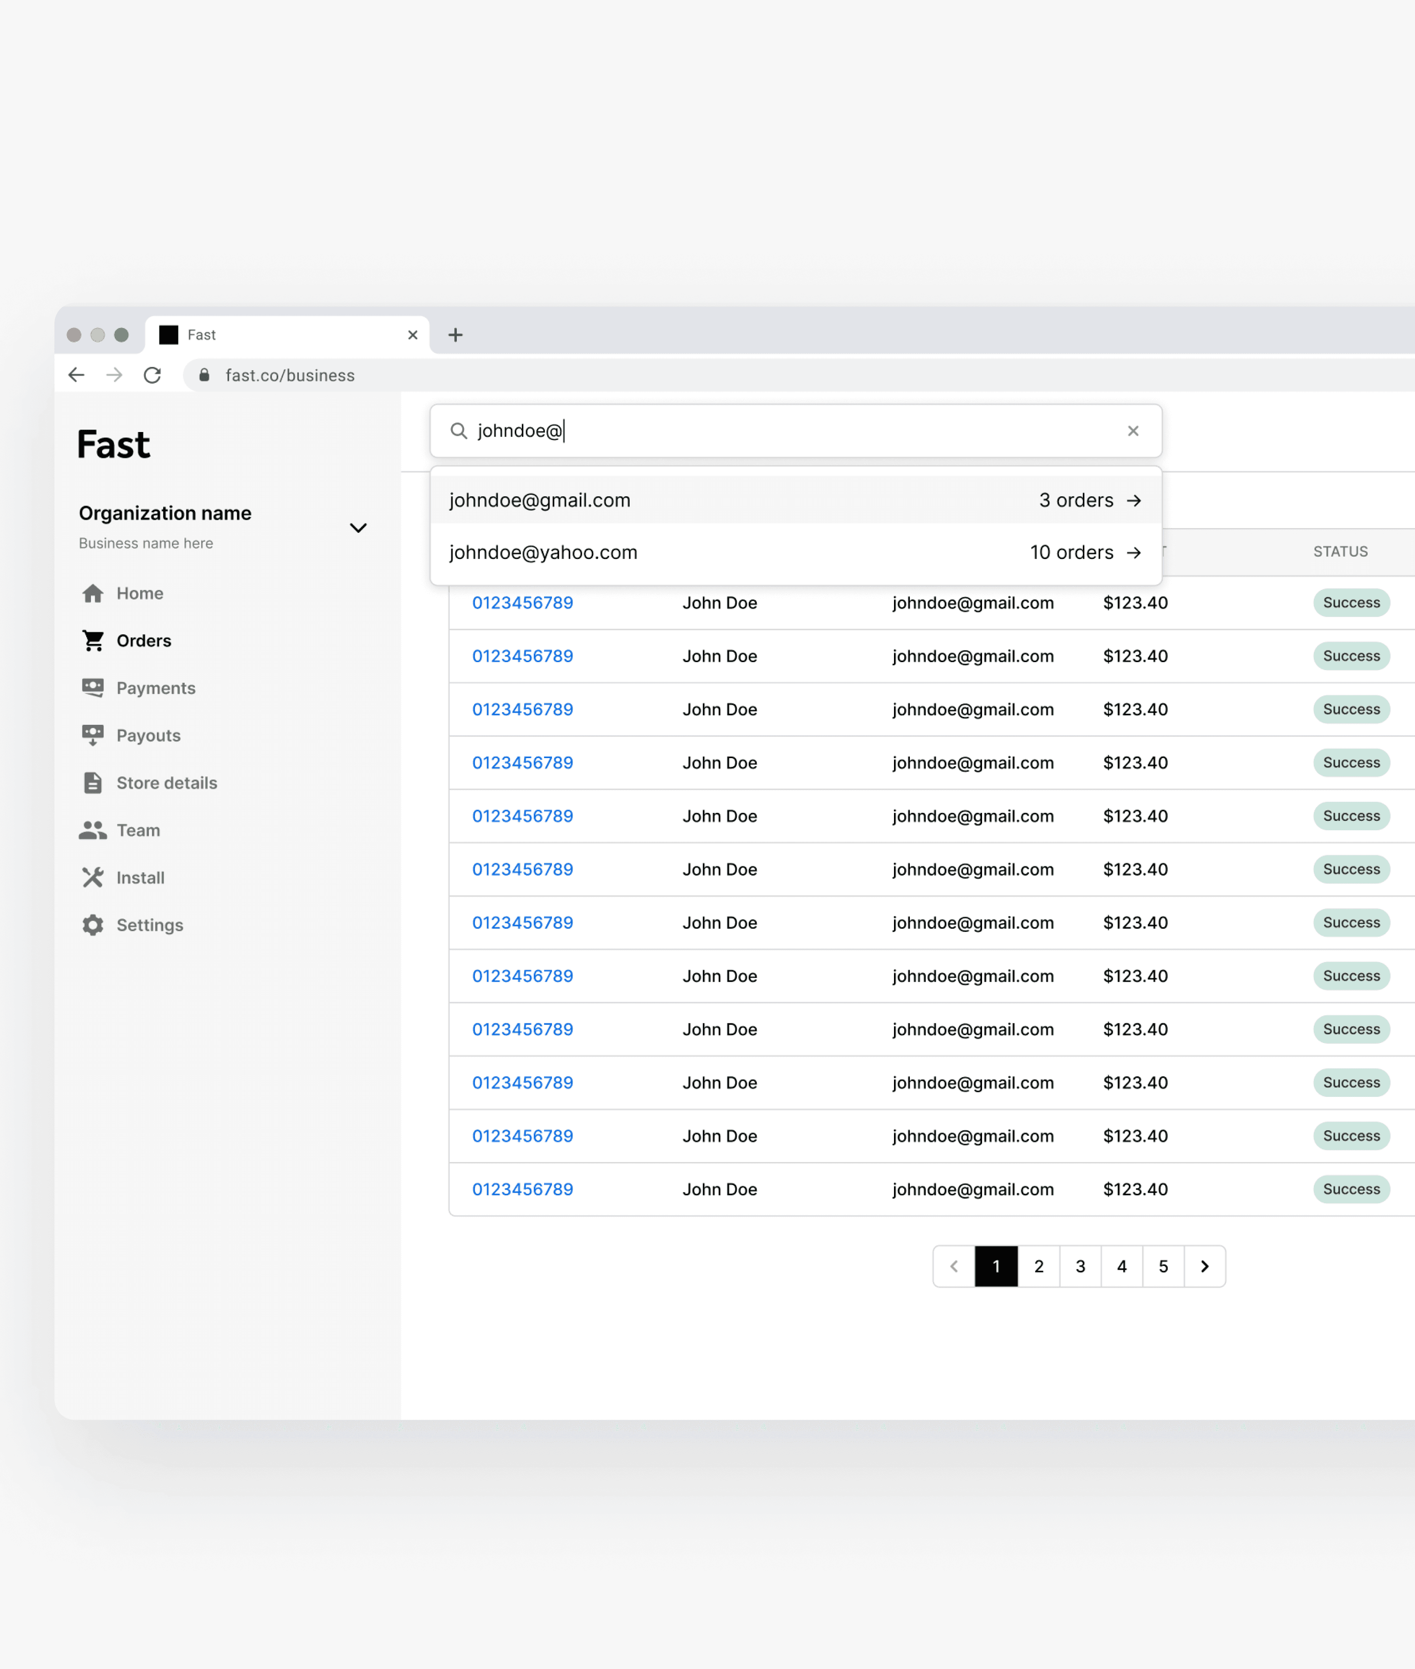Click the Install tools icon
The height and width of the screenshot is (1669, 1415).
point(93,878)
